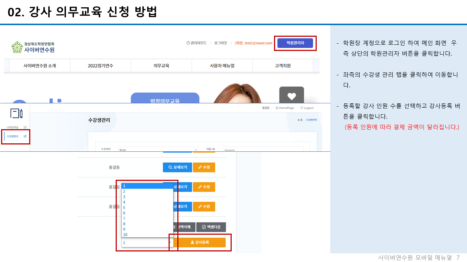Screen dimensions: 467x262
Task: Click the heart favorite icon on the banner
Action: point(292,96)
